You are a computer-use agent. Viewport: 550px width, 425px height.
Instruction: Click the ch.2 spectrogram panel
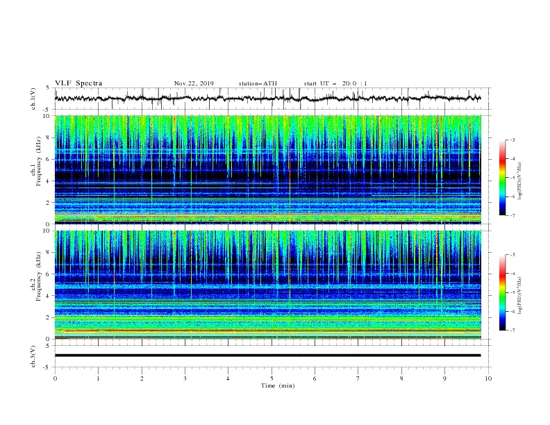tap(267, 285)
